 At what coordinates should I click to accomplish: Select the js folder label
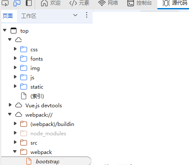coord(32,78)
